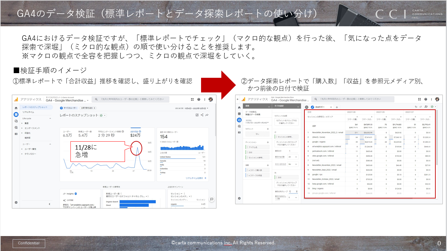The height and width of the screenshot is (251, 447).
Task: Open the 表示する列グループ数 5 dropdown
Action: click(293, 197)
